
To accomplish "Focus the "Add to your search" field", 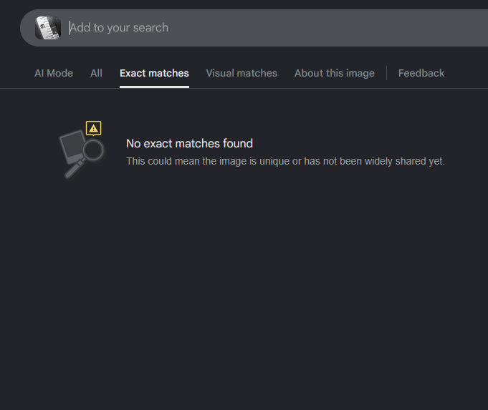I will pos(277,28).
